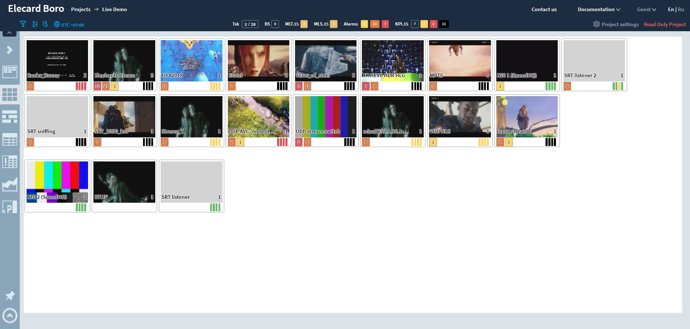Open the 4K HEVC HDR HLG thumbnail

(393, 61)
